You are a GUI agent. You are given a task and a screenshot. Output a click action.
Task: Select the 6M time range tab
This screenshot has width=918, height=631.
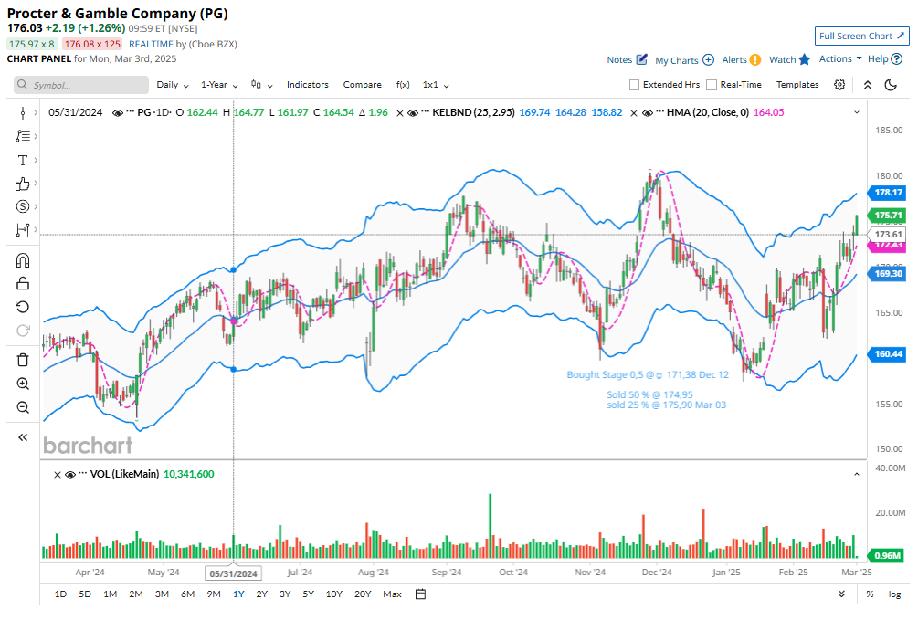click(x=187, y=594)
